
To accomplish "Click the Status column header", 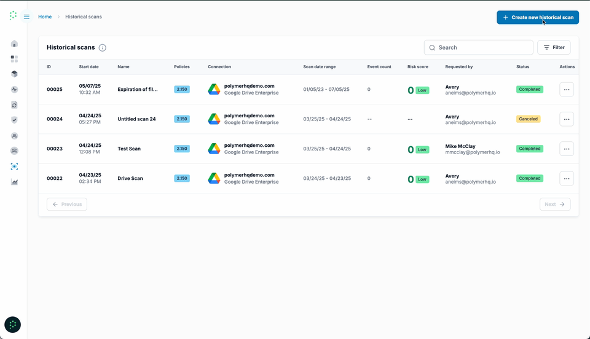I will point(522,67).
